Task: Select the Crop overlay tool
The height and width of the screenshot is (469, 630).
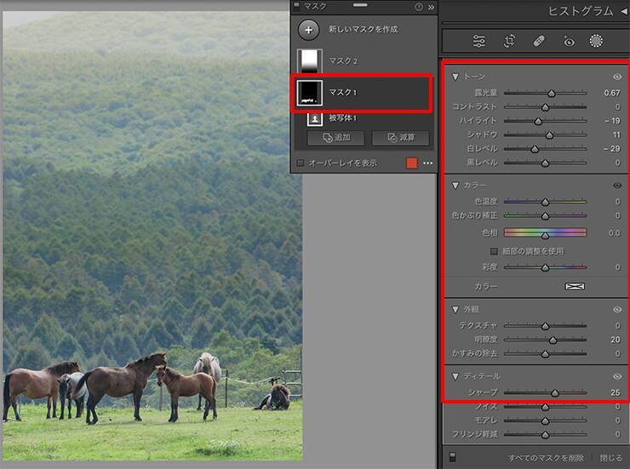Action: click(509, 41)
